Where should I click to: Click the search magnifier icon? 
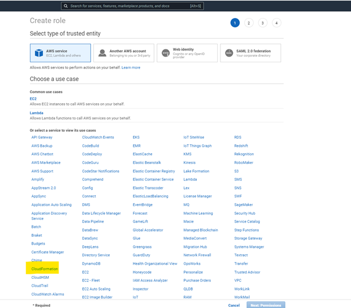(x=66, y=6)
